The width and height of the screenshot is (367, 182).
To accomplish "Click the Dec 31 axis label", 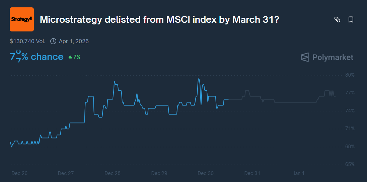I will pyautogui.click(x=252, y=173).
